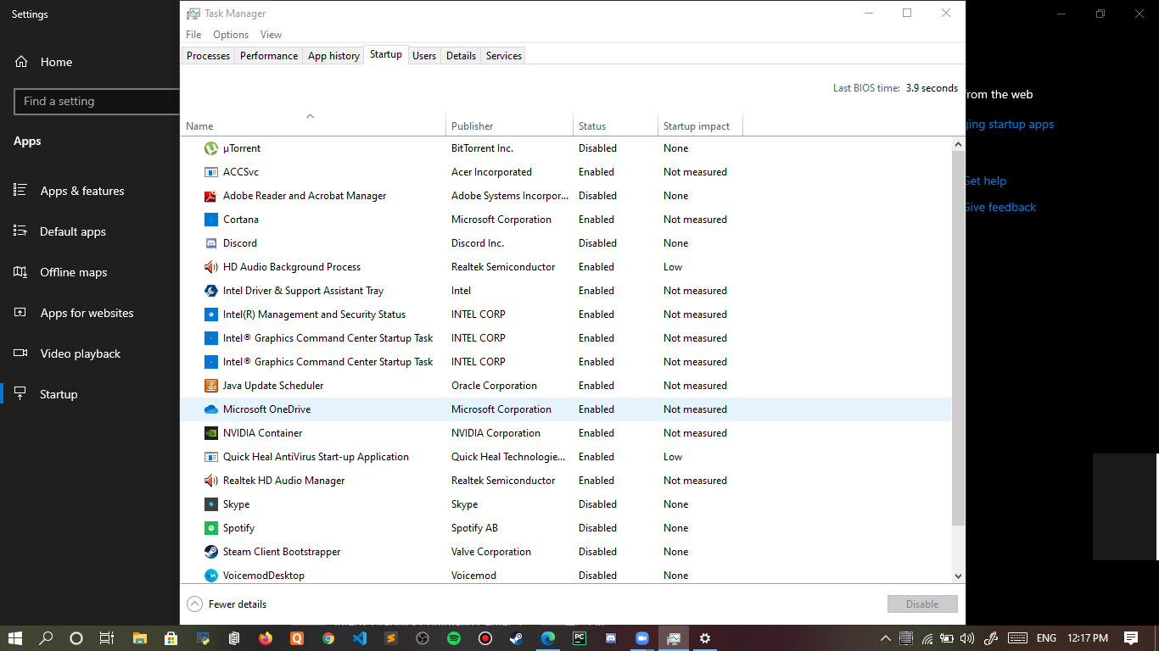The width and height of the screenshot is (1159, 651).
Task: Select the row named NVIDIA Container
Action: coord(566,433)
